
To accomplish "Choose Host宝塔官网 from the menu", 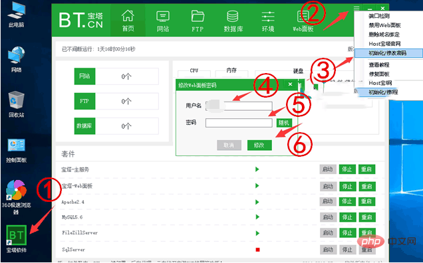I will 384,44.
